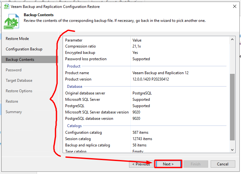241x174 pixels.
Task: Select the Restore Options wizard step
Action: click(x=19, y=91)
